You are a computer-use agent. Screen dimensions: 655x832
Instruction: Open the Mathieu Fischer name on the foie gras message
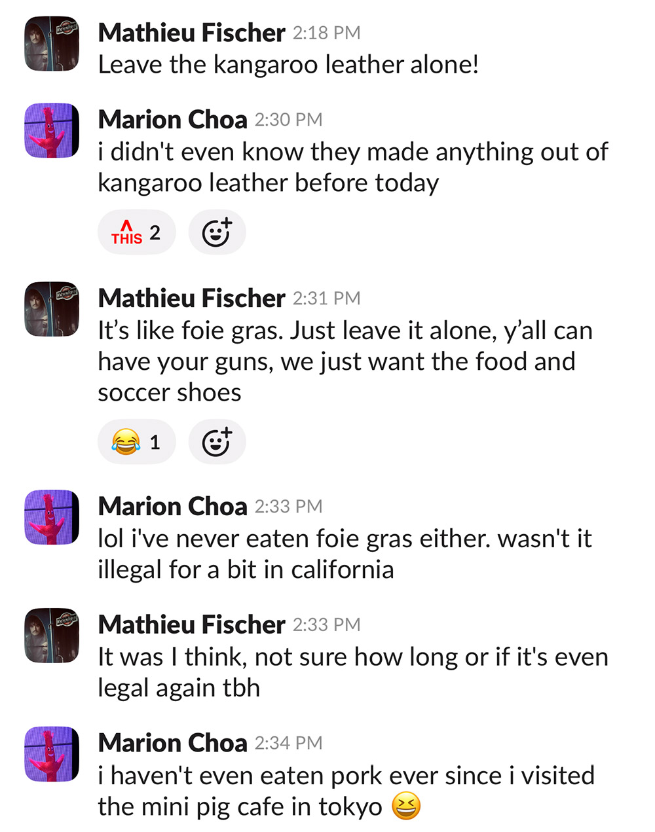click(191, 298)
